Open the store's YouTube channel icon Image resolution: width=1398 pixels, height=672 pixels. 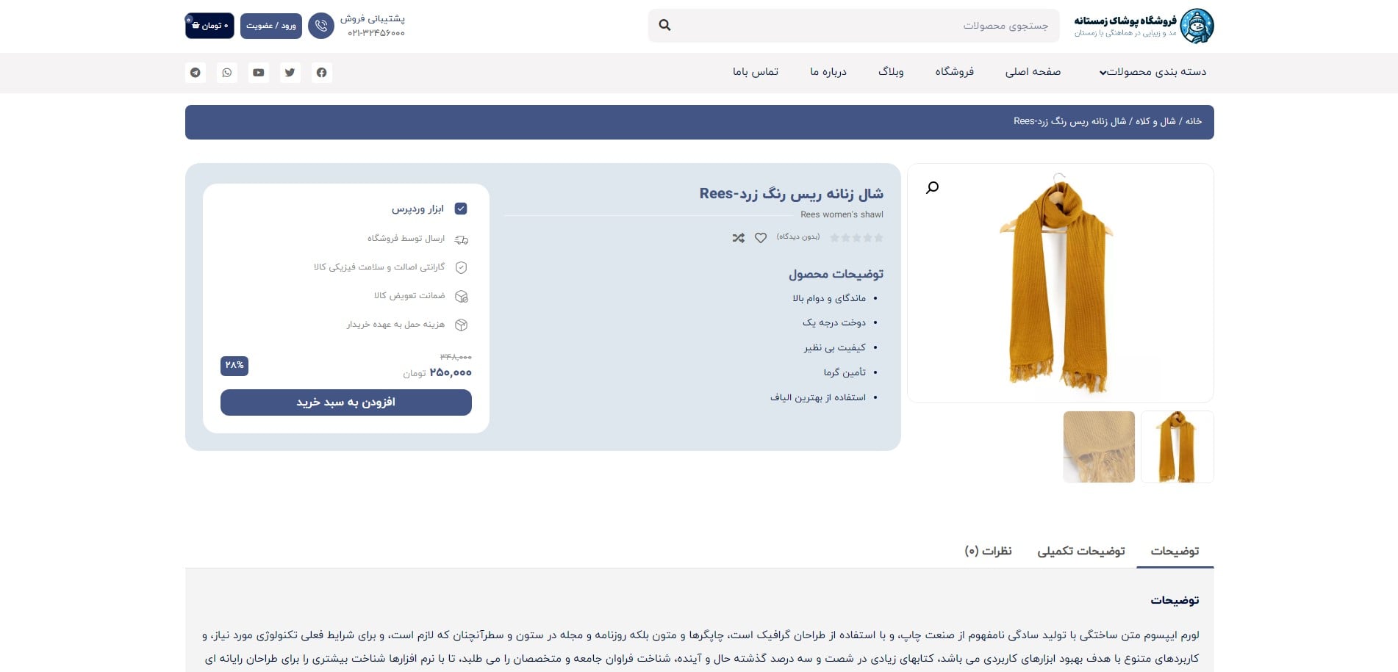tap(258, 73)
